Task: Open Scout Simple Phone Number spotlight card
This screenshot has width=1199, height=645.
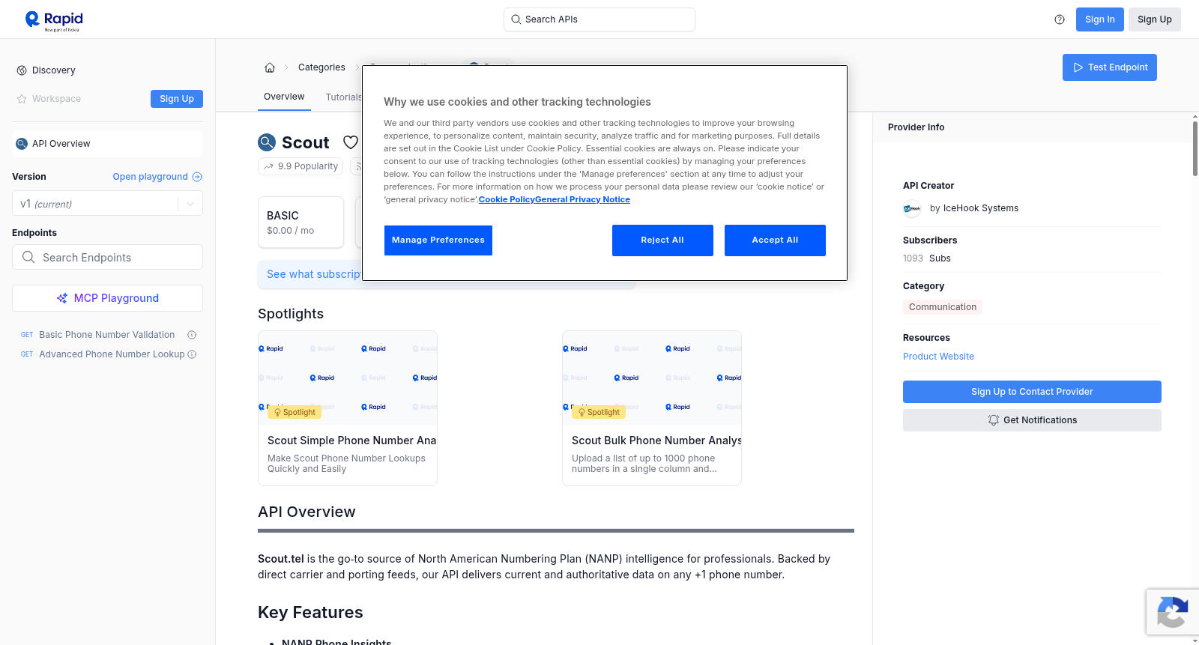Action: click(x=348, y=408)
